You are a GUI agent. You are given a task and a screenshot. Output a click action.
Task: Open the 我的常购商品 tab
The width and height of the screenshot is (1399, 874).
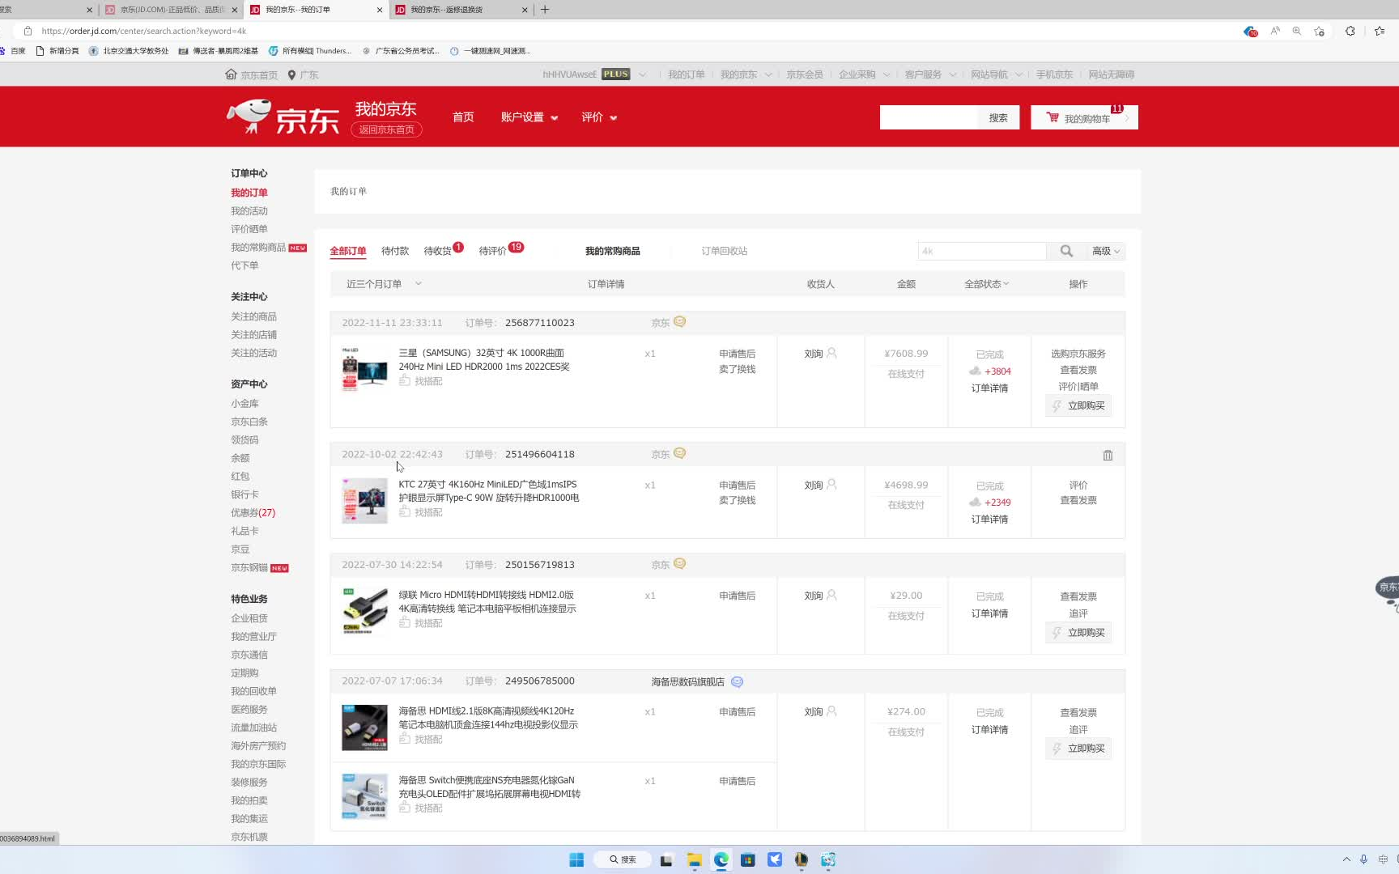(613, 251)
